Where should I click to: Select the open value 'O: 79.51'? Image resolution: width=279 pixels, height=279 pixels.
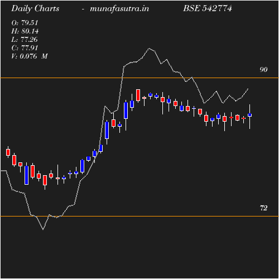point(25,23)
